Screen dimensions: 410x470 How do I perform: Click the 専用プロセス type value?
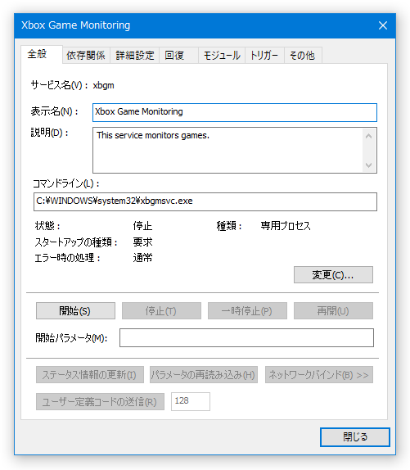point(286,226)
